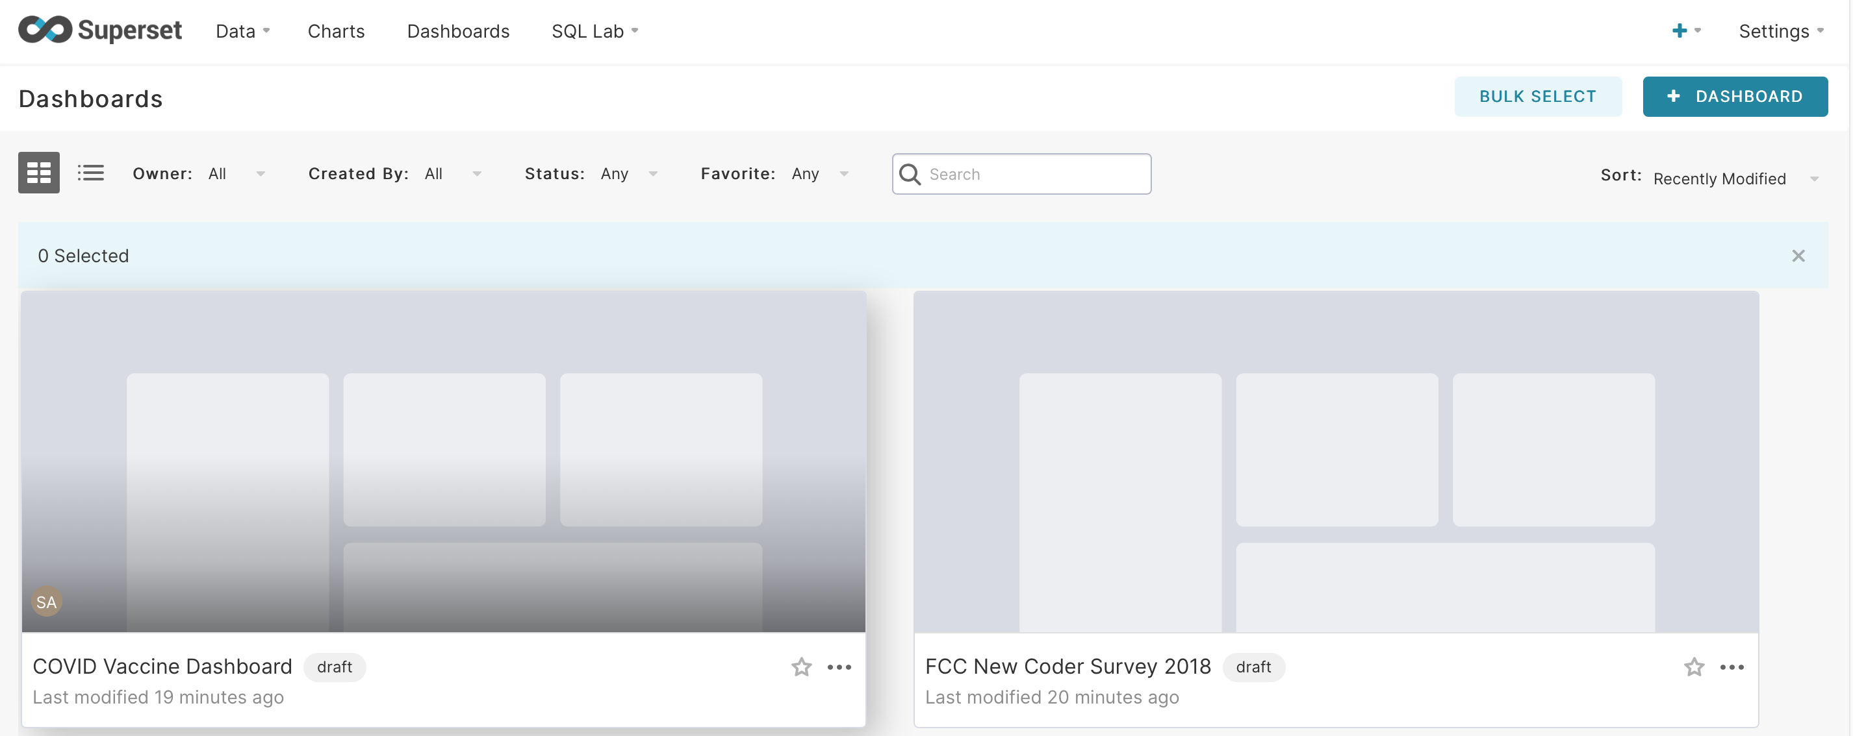Close the 0 Selected bulk bar
This screenshot has width=1853, height=736.
click(1798, 256)
